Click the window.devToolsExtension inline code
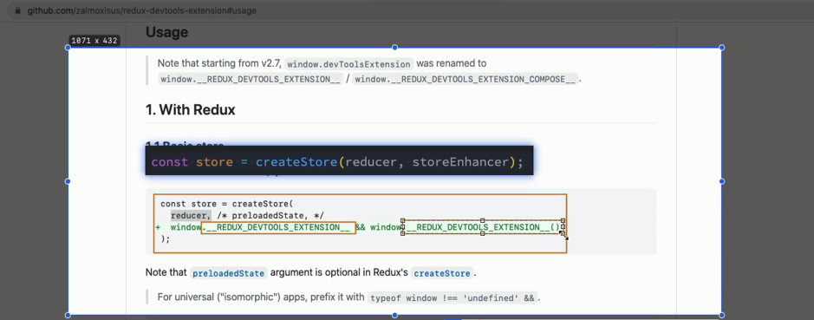814x320 pixels. [x=348, y=64]
